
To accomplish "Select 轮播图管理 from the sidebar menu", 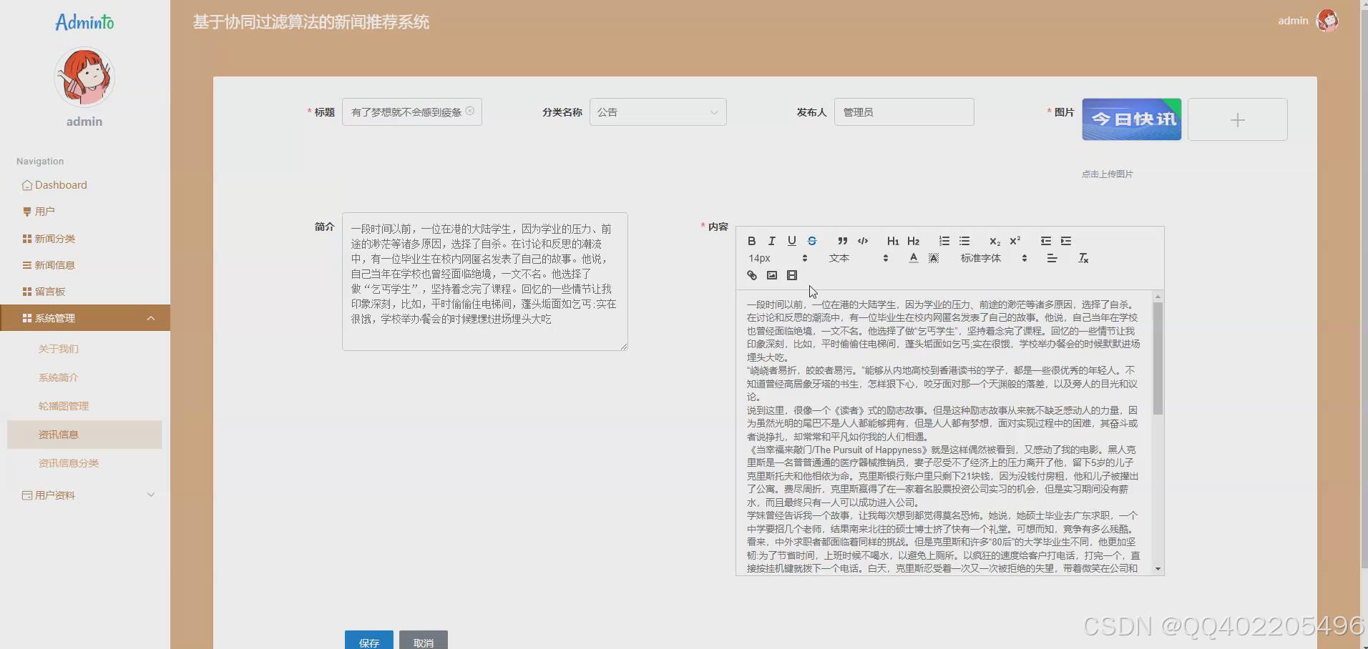I will coord(63,405).
